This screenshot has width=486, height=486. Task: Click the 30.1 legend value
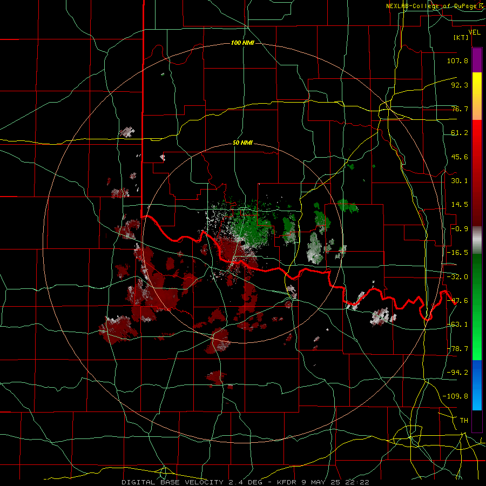pos(460,181)
